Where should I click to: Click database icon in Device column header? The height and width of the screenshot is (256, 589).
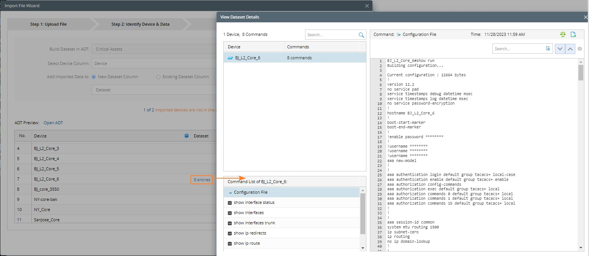coord(187,136)
